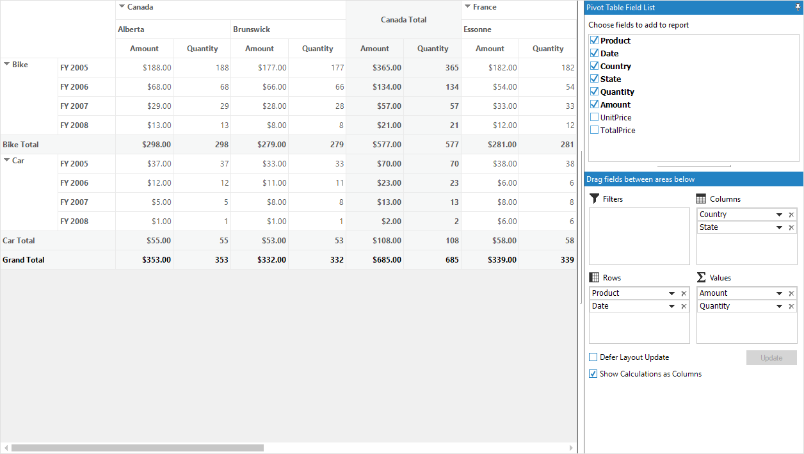Remove Quantity field using its X icon
This screenshot has height=454, width=804.
click(791, 307)
